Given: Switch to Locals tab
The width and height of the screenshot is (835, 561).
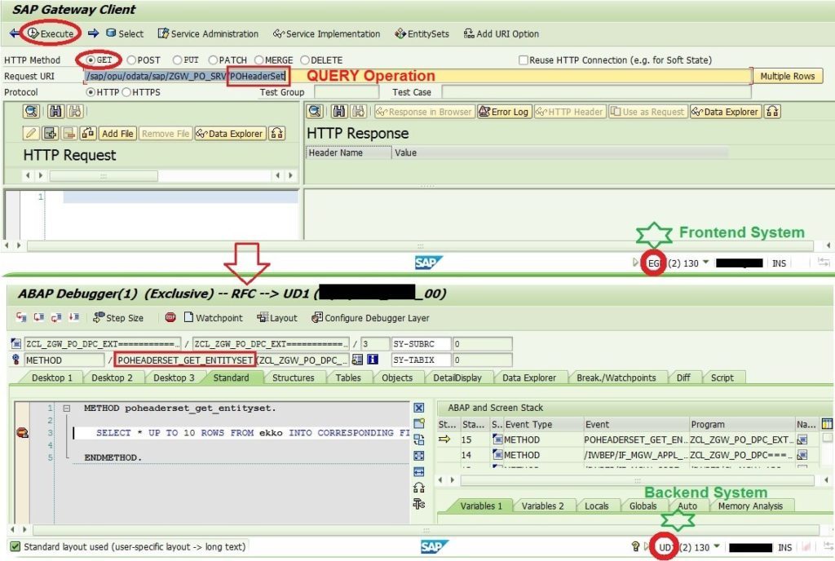Looking at the screenshot, I should pyautogui.click(x=596, y=506).
